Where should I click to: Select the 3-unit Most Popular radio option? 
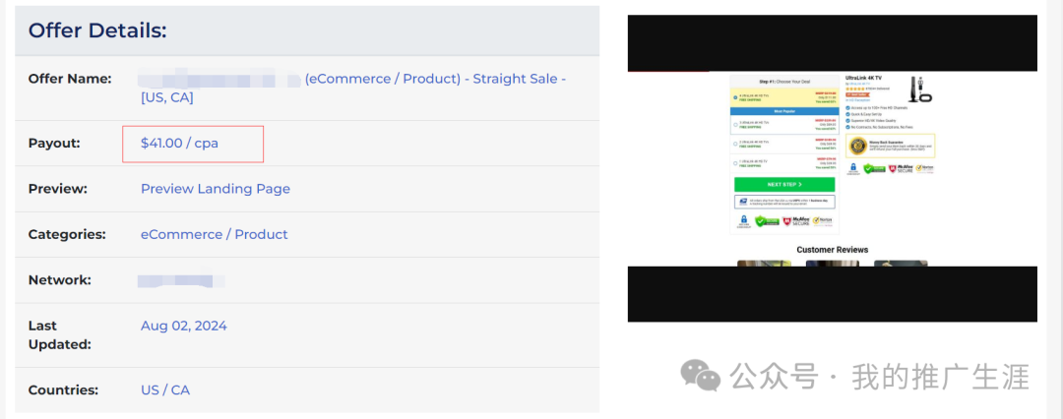[735, 125]
